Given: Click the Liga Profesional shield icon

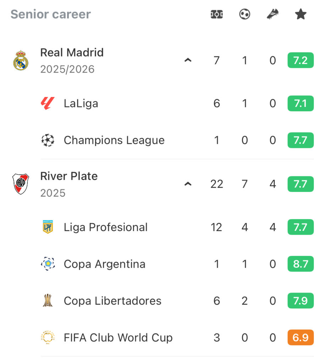Looking at the screenshot, I should pos(48,227).
